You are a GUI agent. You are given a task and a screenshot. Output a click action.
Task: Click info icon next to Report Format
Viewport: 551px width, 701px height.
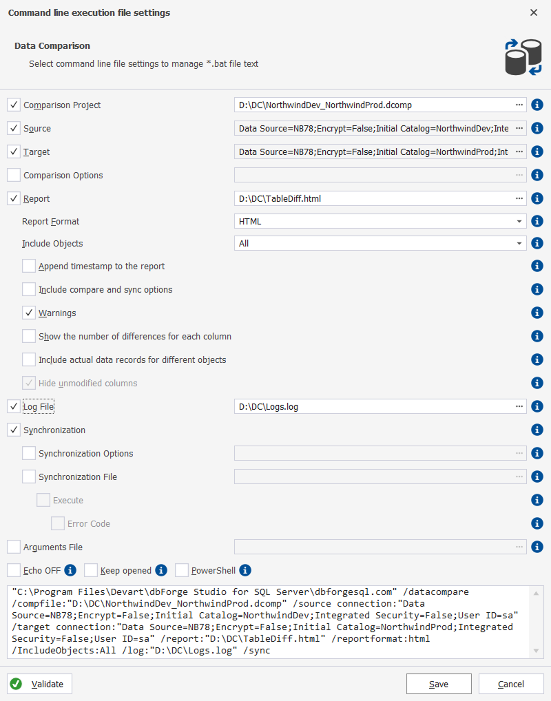537,221
